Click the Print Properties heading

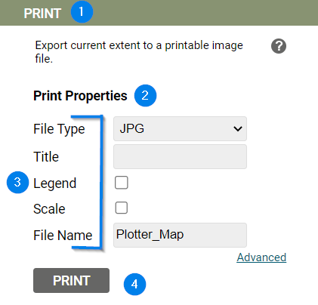[x=80, y=96]
